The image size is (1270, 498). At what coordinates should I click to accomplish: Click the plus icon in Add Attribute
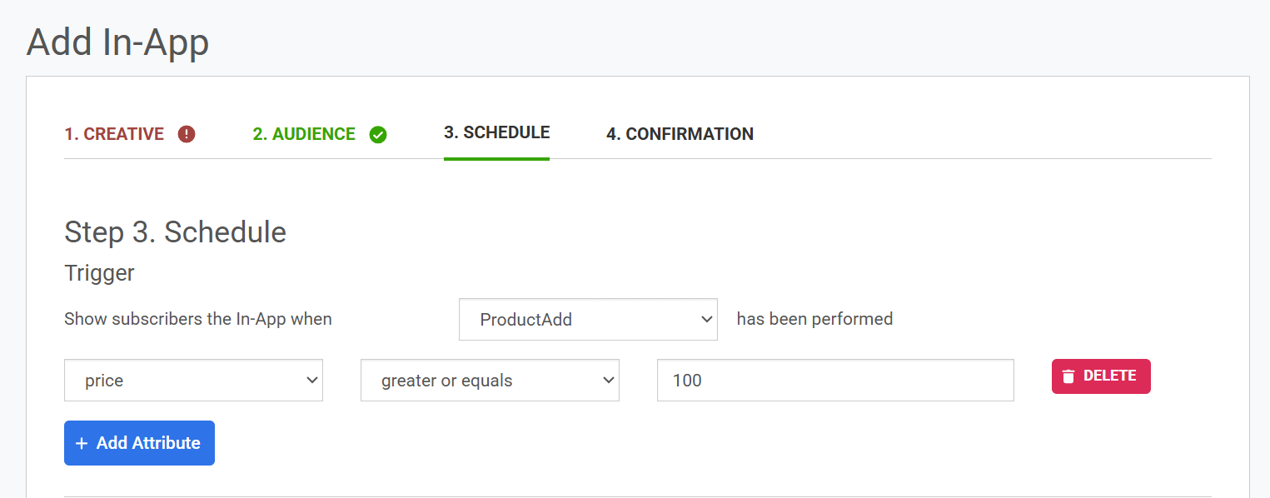tap(82, 443)
